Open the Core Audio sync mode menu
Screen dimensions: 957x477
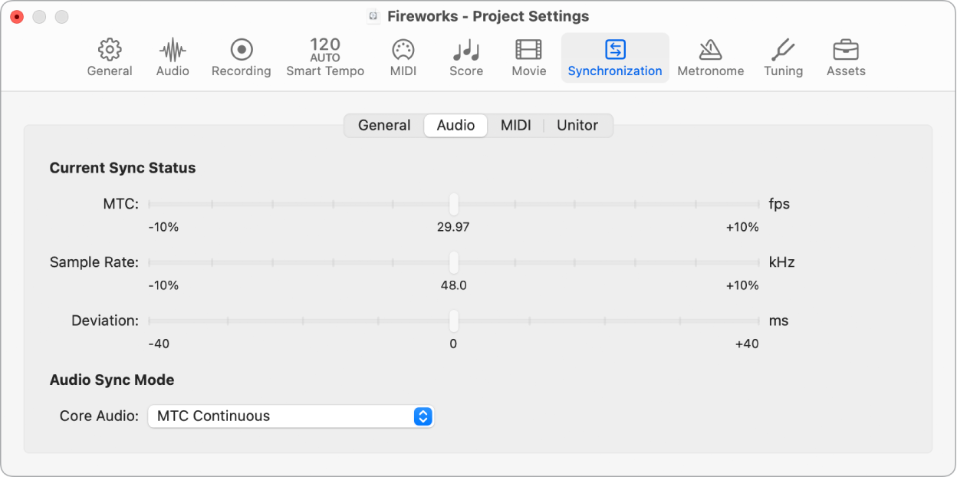pyautogui.click(x=291, y=416)
